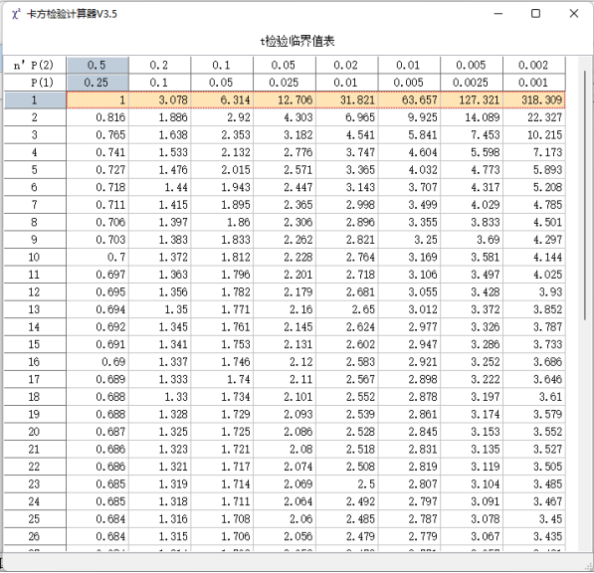Screen dimensions: 594x573
Task: Click cell value 2.093 in row 19
Action: (x=285, y=414)
